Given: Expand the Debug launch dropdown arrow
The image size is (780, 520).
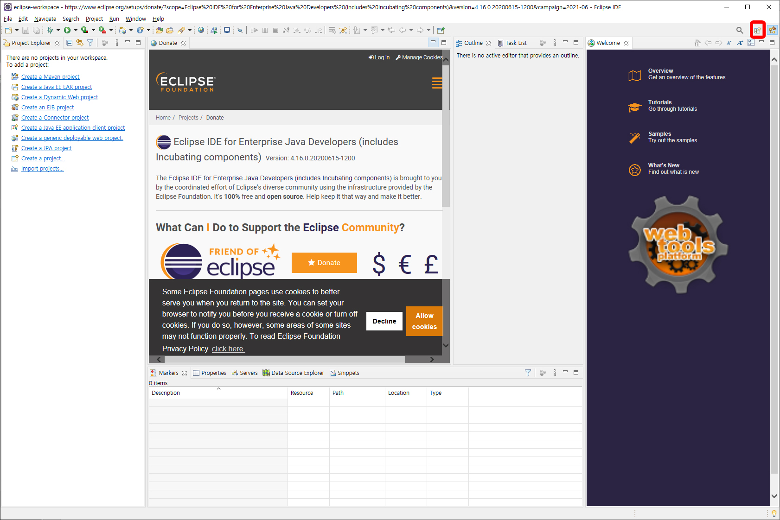Looking at the screenshot, I should tap(58, 30).
